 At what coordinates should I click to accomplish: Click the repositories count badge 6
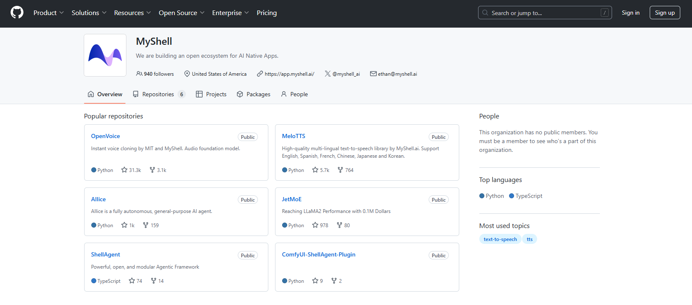(x=182, y=94)
